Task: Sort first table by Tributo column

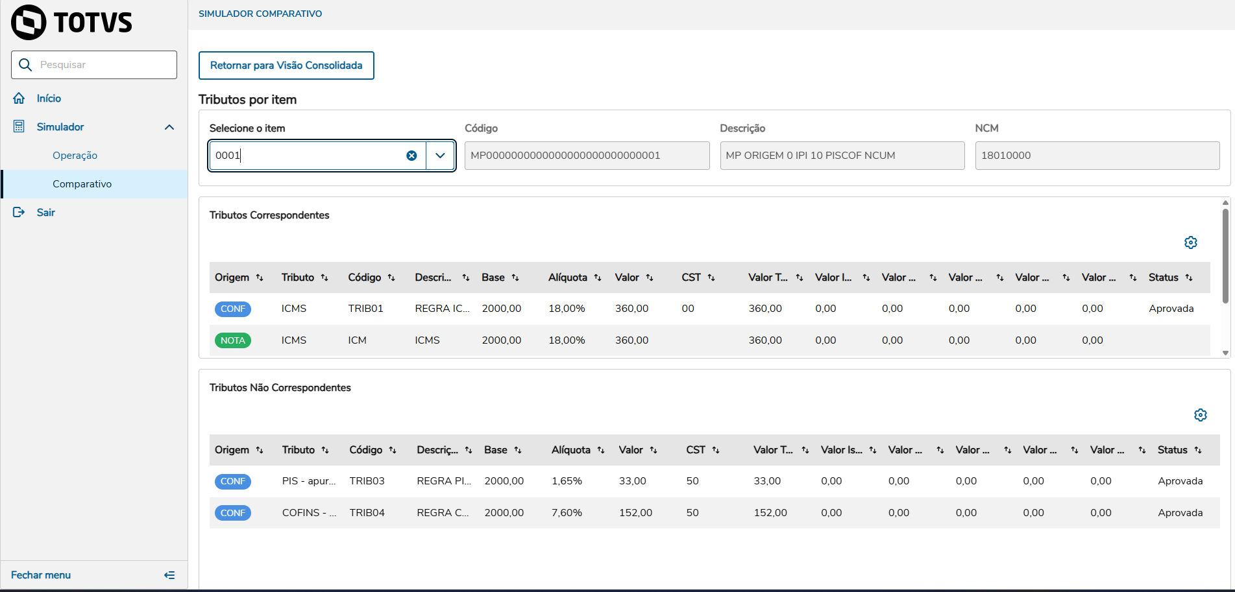Action: (324, 278)
